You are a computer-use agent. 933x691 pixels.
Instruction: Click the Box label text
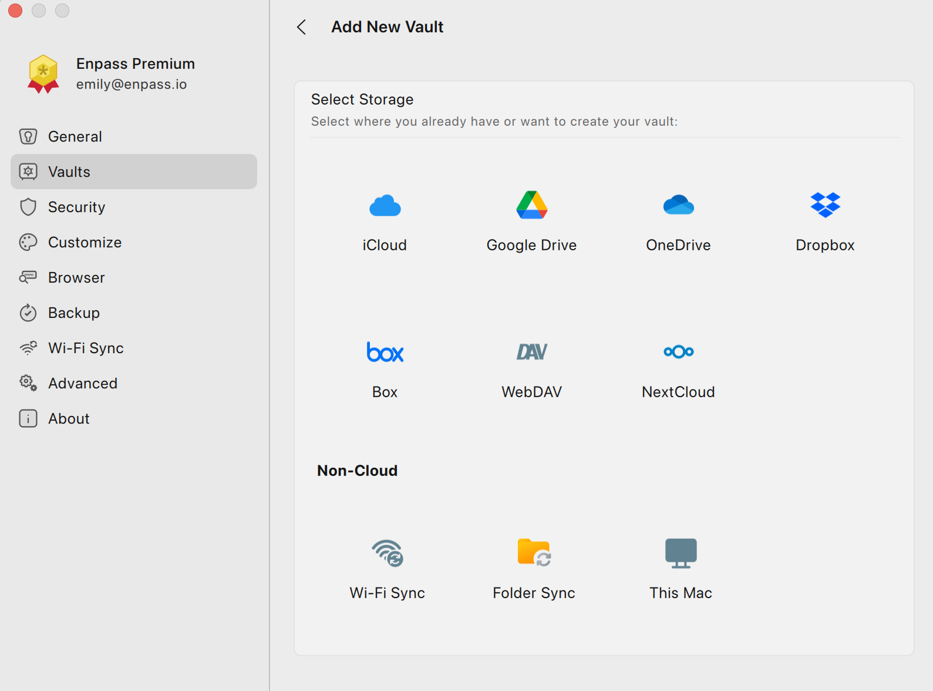pos(385,392)
